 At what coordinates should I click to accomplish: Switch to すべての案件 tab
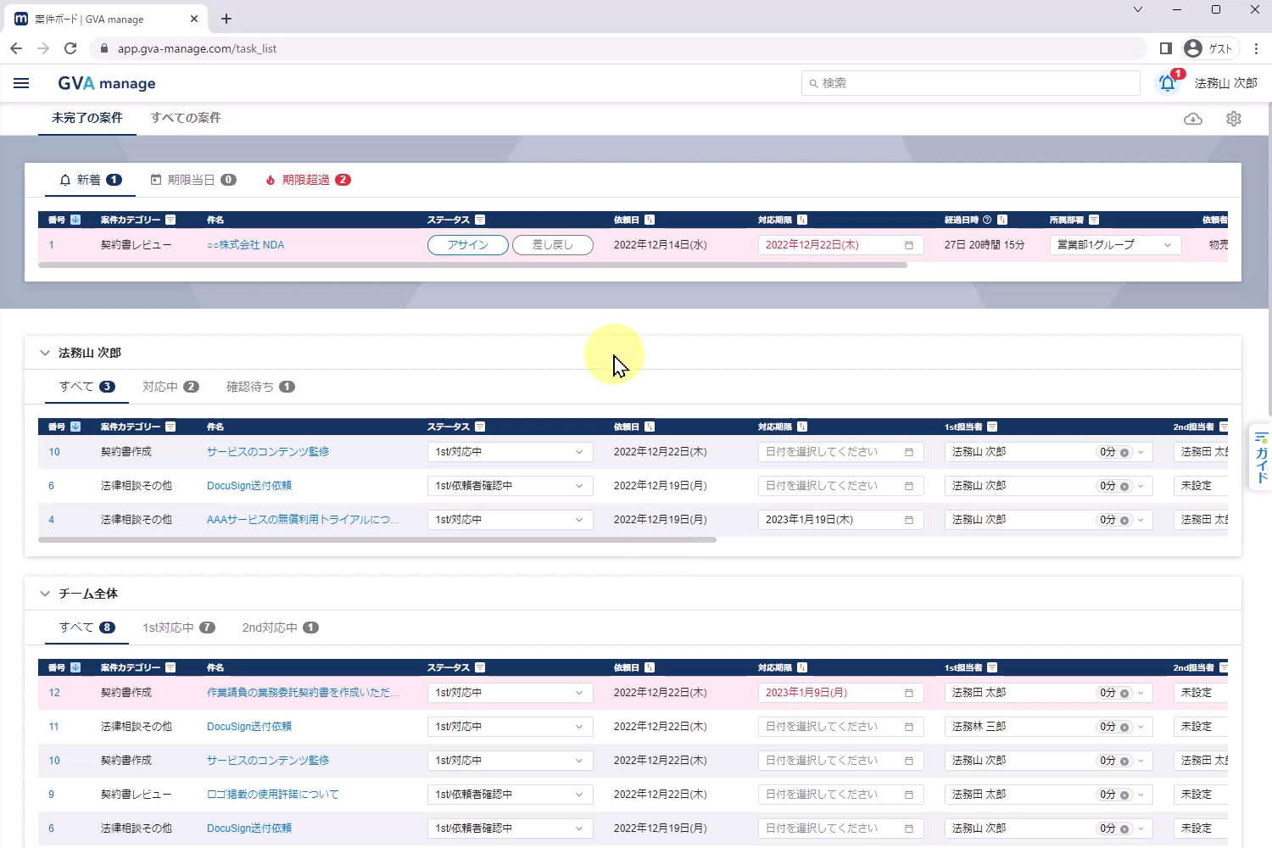(x=186, y=118)
